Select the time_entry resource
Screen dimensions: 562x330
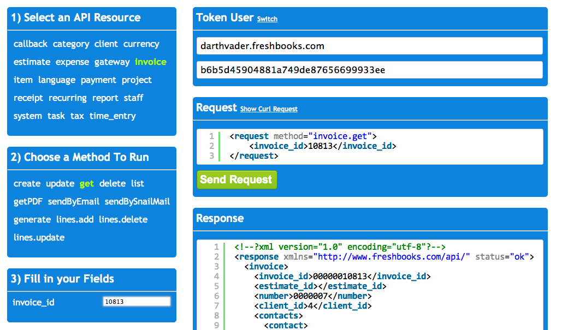click(113, 116)
